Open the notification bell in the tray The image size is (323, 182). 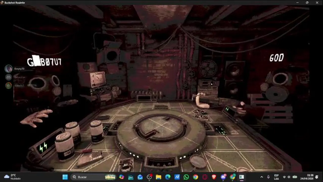tap(317, 177)
